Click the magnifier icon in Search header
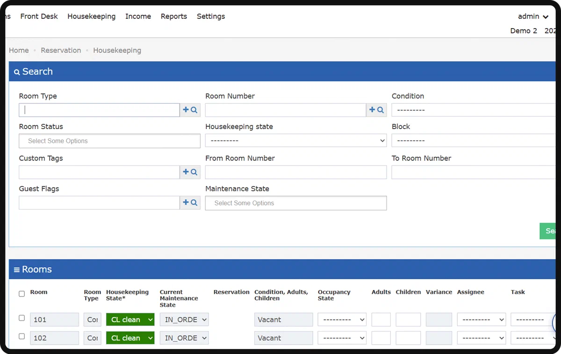The image size is (561, 354). 17,72
